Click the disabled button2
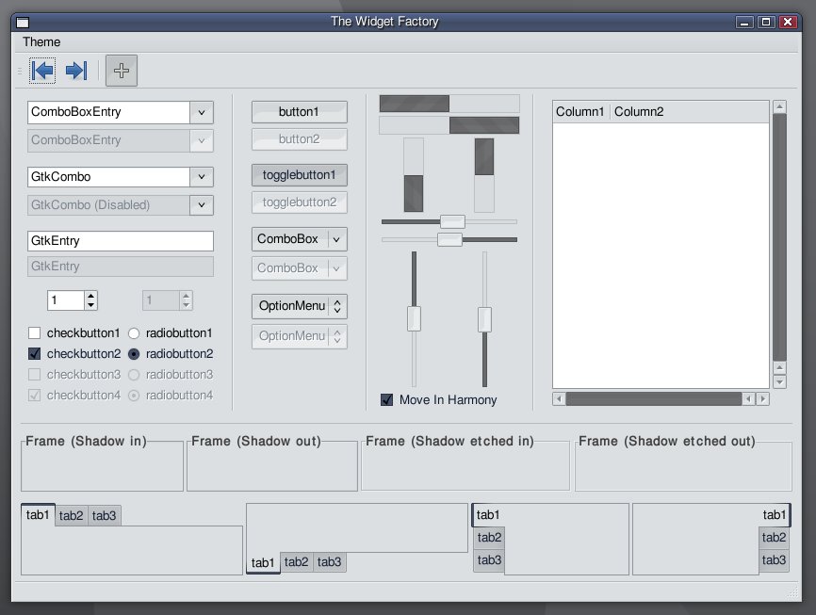Viewport: 816px width, 615px height. coord(300,139)
